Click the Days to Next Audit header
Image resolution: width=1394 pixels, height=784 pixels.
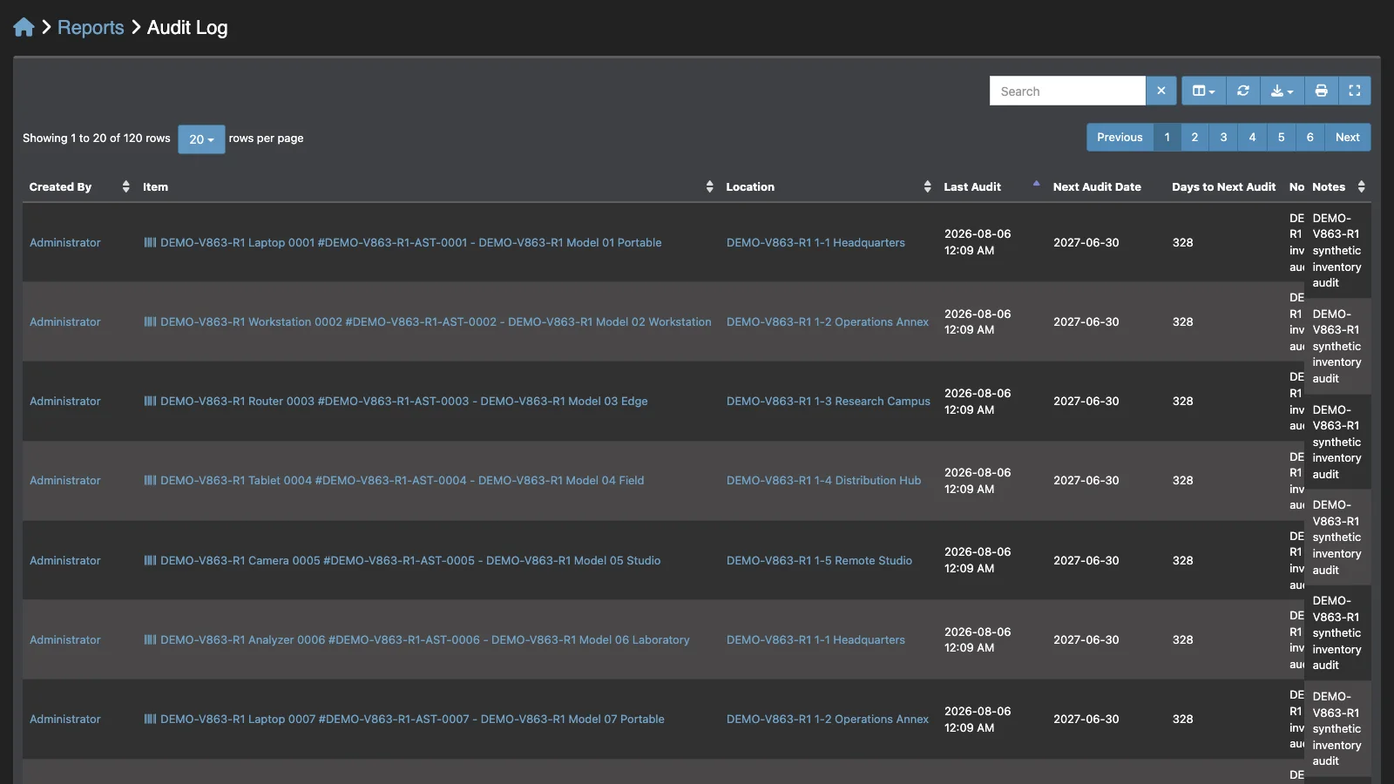point(1223,186)
